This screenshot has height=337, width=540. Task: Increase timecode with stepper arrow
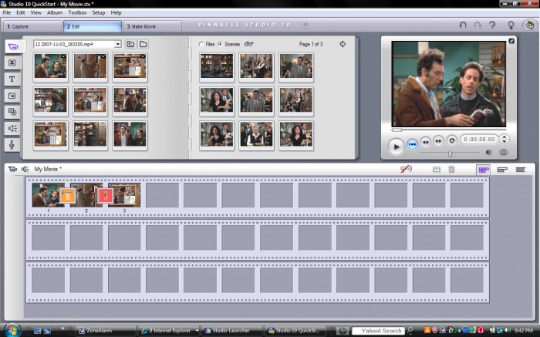pyautogui.click(x=505, y=136)
